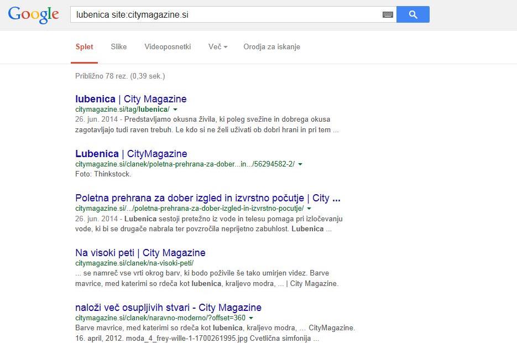Viewport: 517px width, 343px height.
Task: Open result 'Na visoki peti | City Magazine'
Action: (x=140, y=253)
